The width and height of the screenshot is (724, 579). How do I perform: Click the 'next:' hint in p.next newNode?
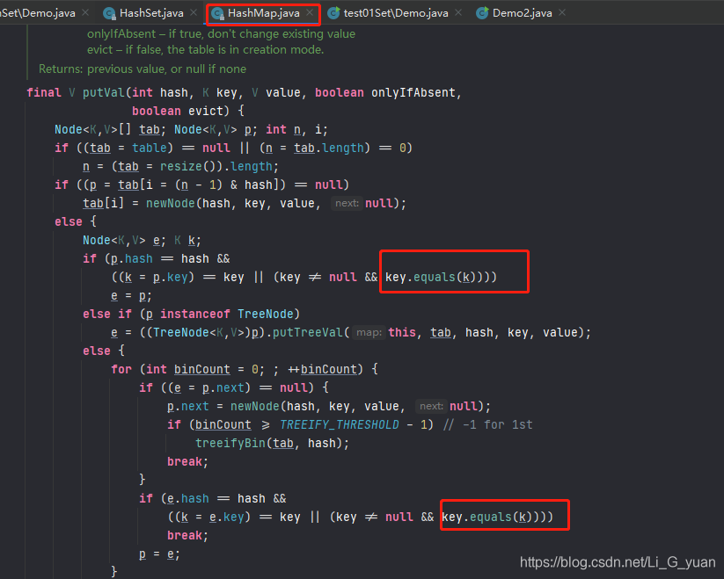(x=431, y=406)
